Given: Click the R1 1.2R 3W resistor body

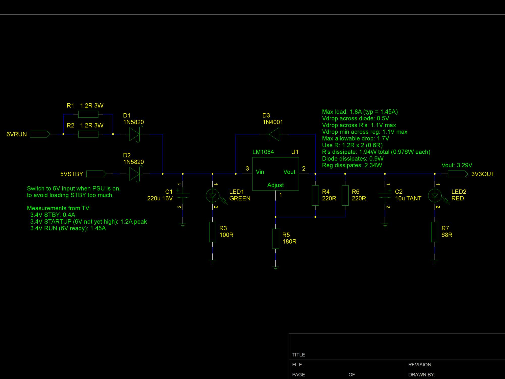Looking at the screenshot, I should (88, 114).
